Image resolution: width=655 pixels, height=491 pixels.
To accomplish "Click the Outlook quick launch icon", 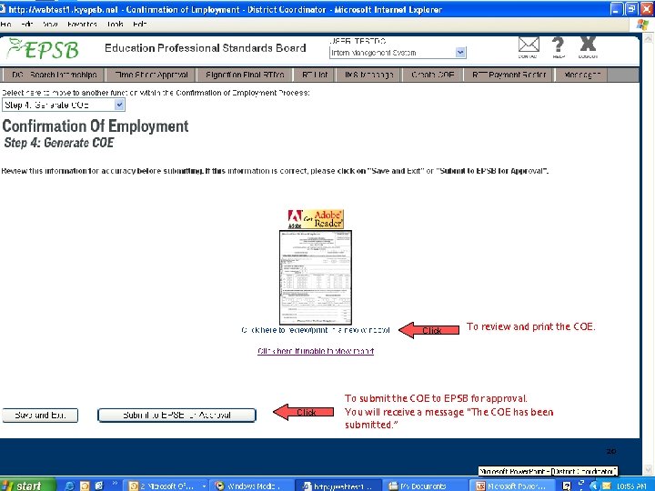I will [85, 486].
